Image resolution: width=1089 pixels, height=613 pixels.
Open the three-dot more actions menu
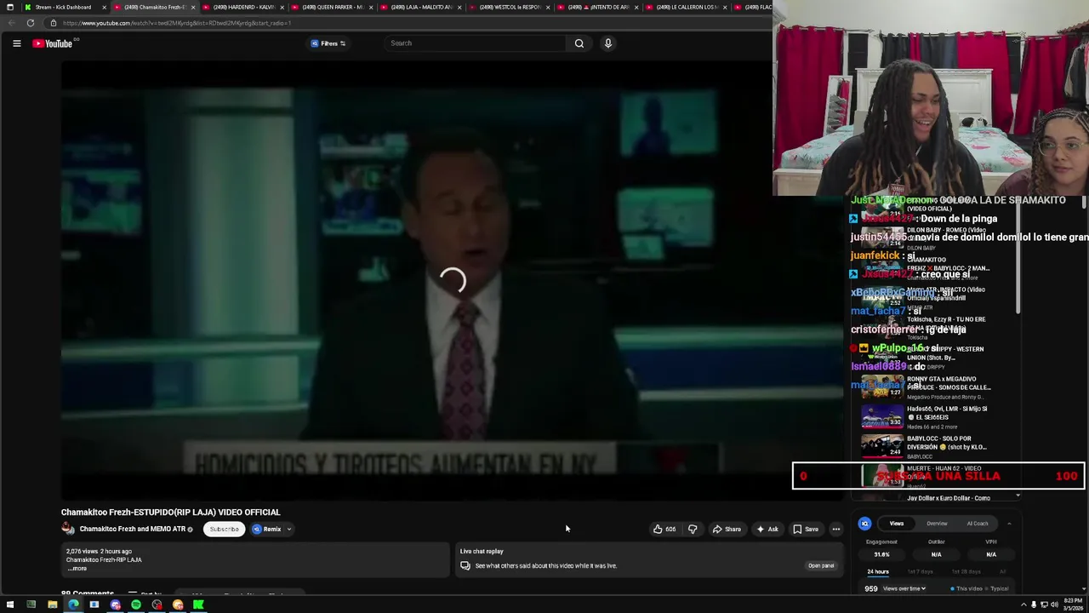[835, 529]
